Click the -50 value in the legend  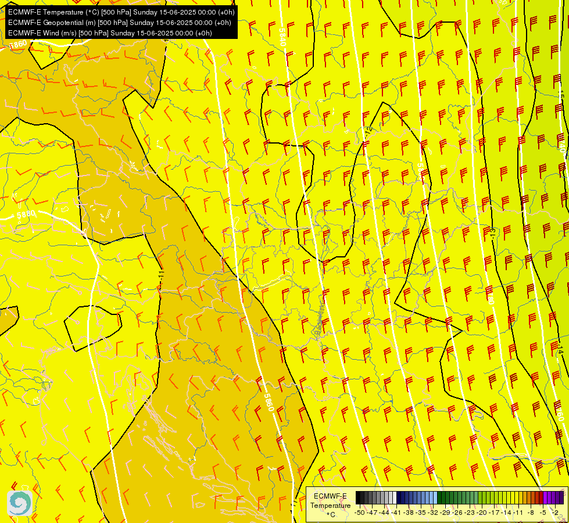pyautogui.click(x=360, y=513)
